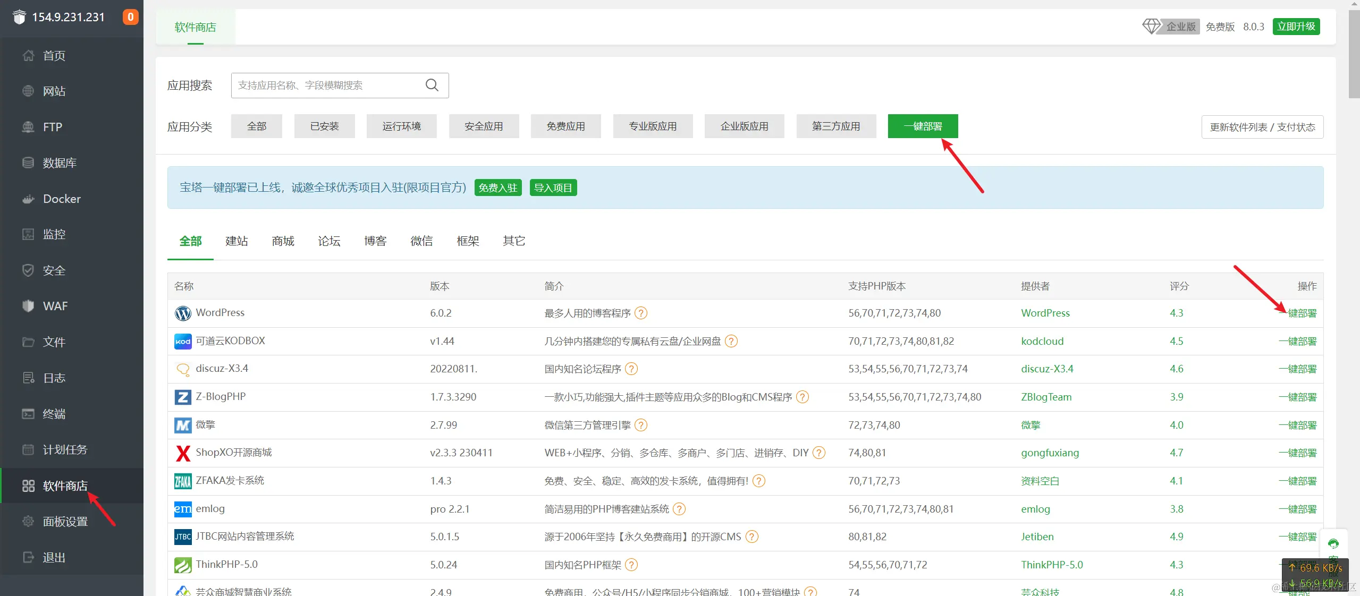Select the 第三方应用 category filter
Image resolution: width=1360 pixels, height=596 pixels.
click(x=837, y=126)
